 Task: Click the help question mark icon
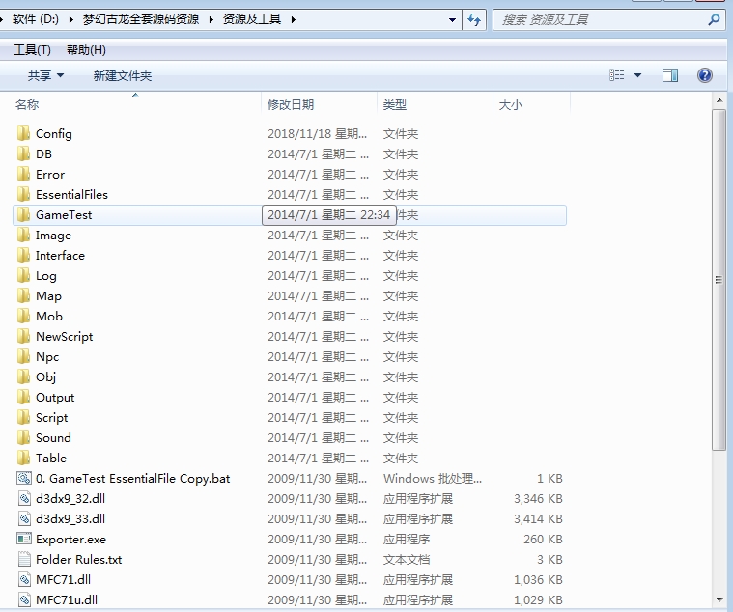(704, 75)
